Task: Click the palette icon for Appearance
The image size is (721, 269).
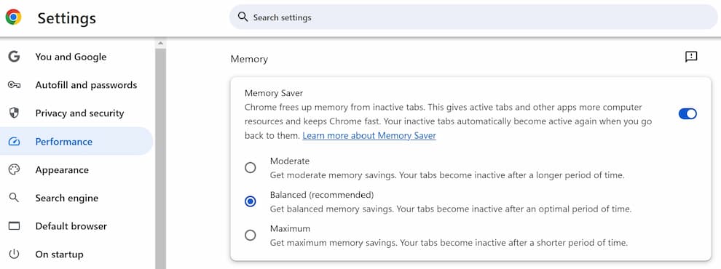Action: [15, 170]
